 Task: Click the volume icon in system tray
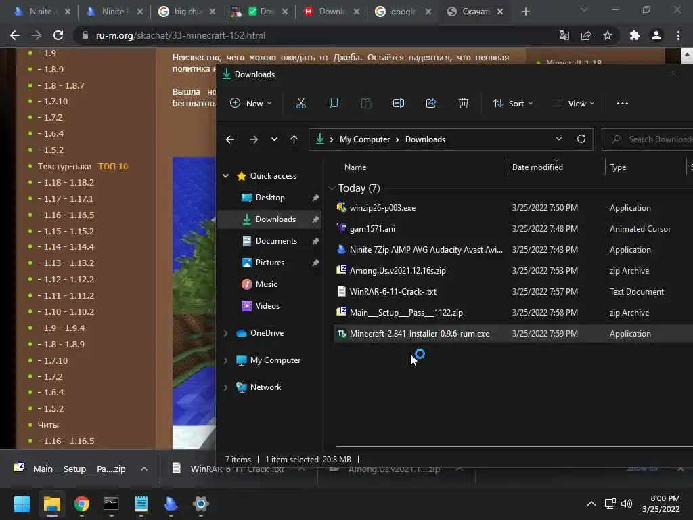coord(626,504)
